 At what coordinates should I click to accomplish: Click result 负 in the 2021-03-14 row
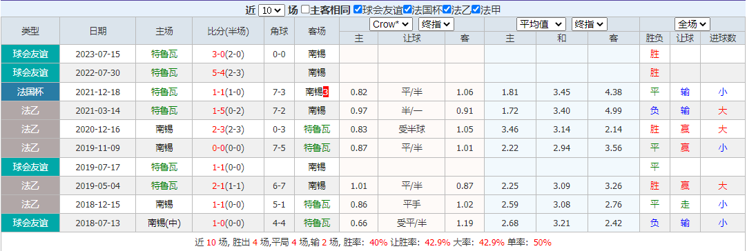(x=654, y=110)
